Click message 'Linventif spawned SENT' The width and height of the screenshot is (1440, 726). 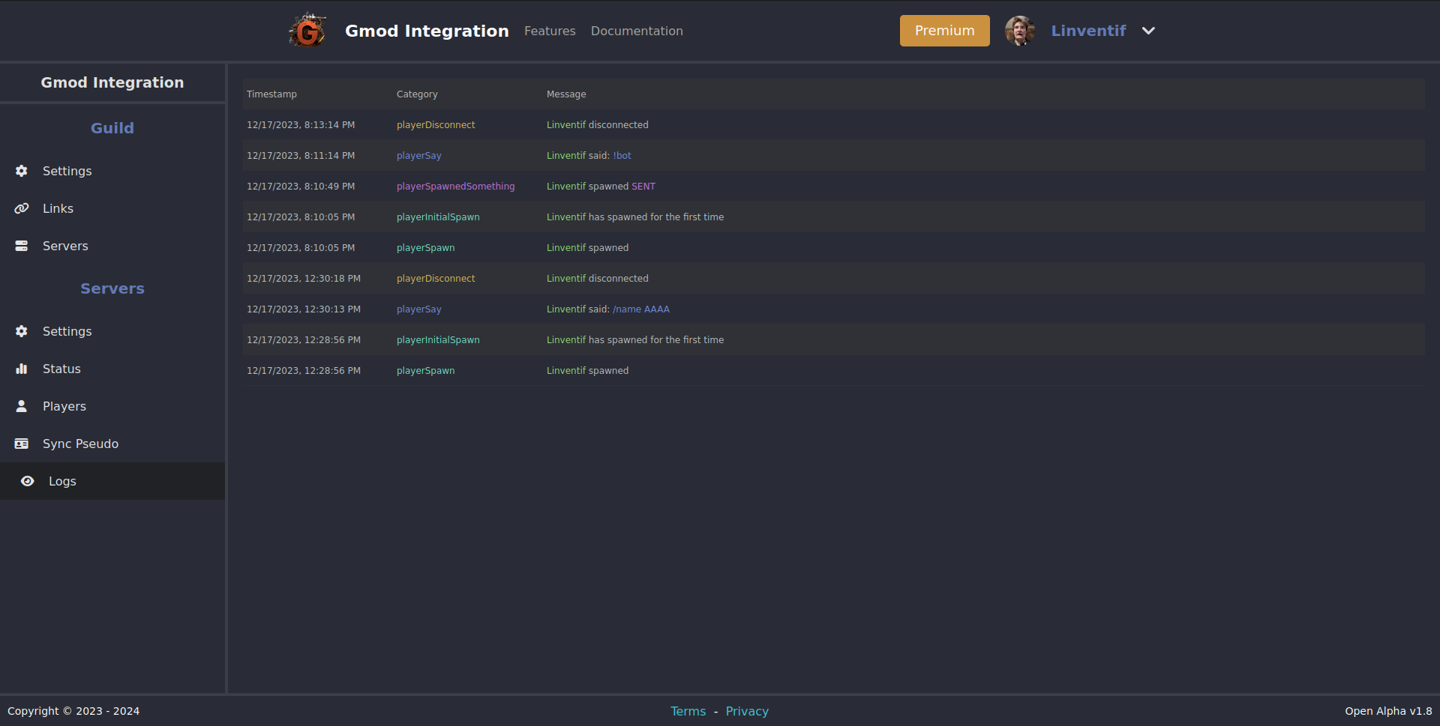(601, 187)
